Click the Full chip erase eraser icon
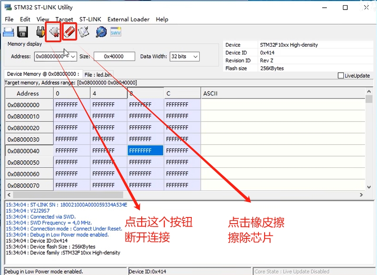Viewport: 377px width, 275px height. 69,32
